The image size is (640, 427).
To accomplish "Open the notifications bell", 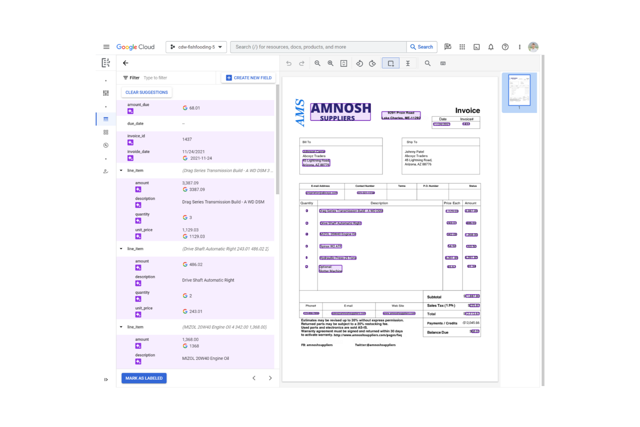I will pos(491,47).
